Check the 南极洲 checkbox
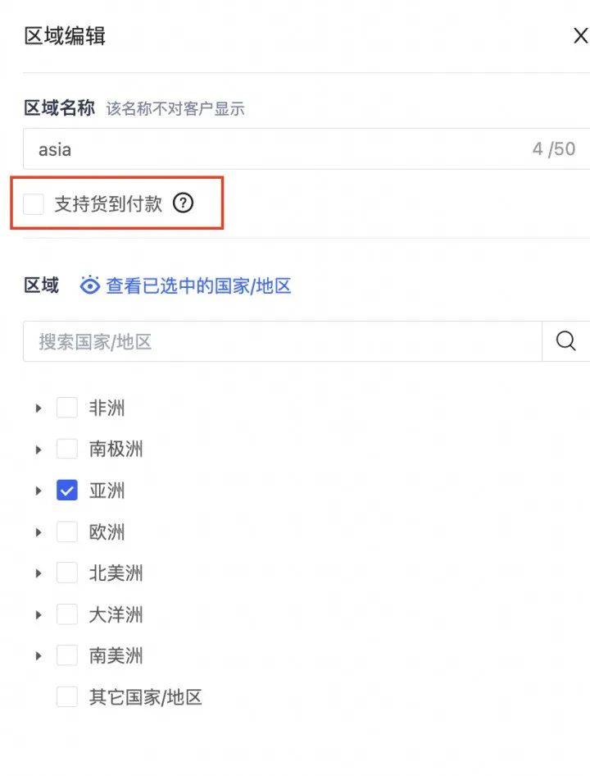Screen dimensions: 590x776 click(66, 449)
